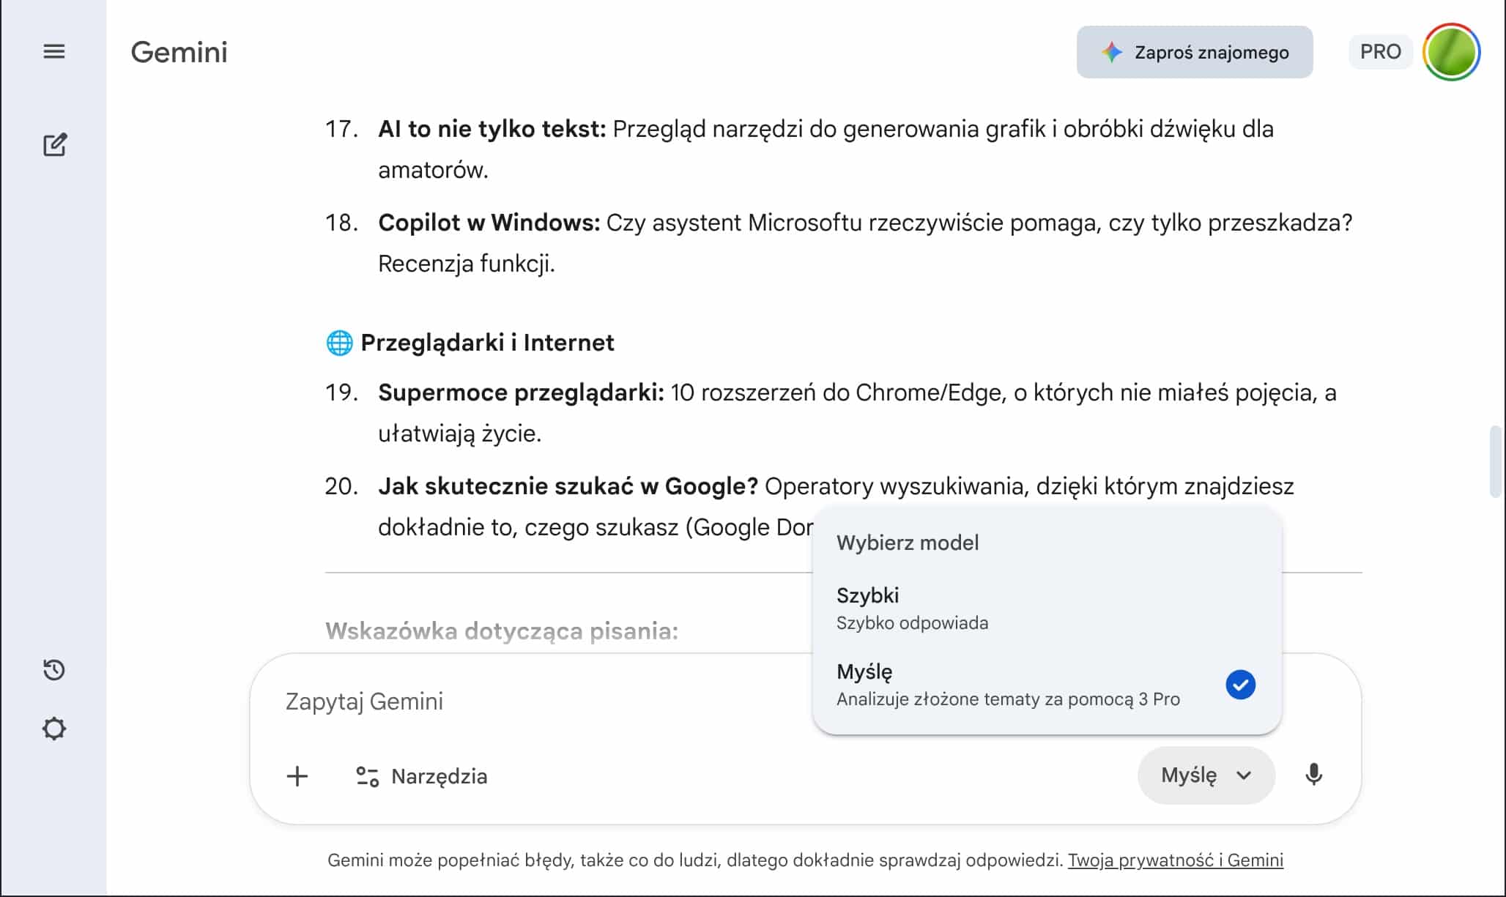Click the Zaproś znajomego button
The width and height of the screenshot is (1506, 897).
tap(1195, 52)
